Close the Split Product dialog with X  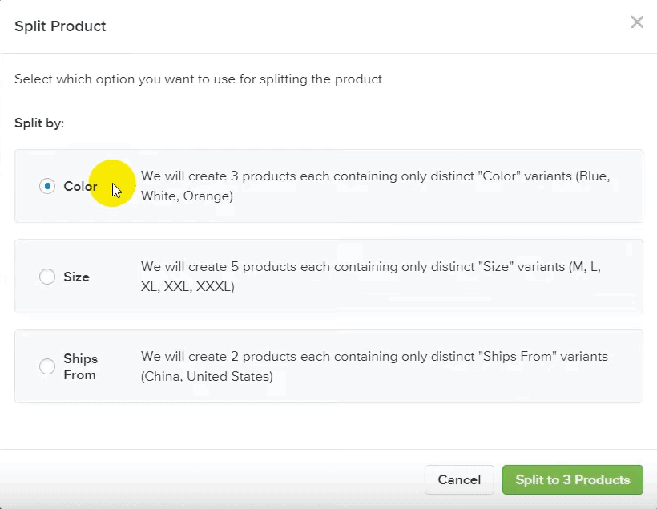pyautogui.click(x=637, y=22)
